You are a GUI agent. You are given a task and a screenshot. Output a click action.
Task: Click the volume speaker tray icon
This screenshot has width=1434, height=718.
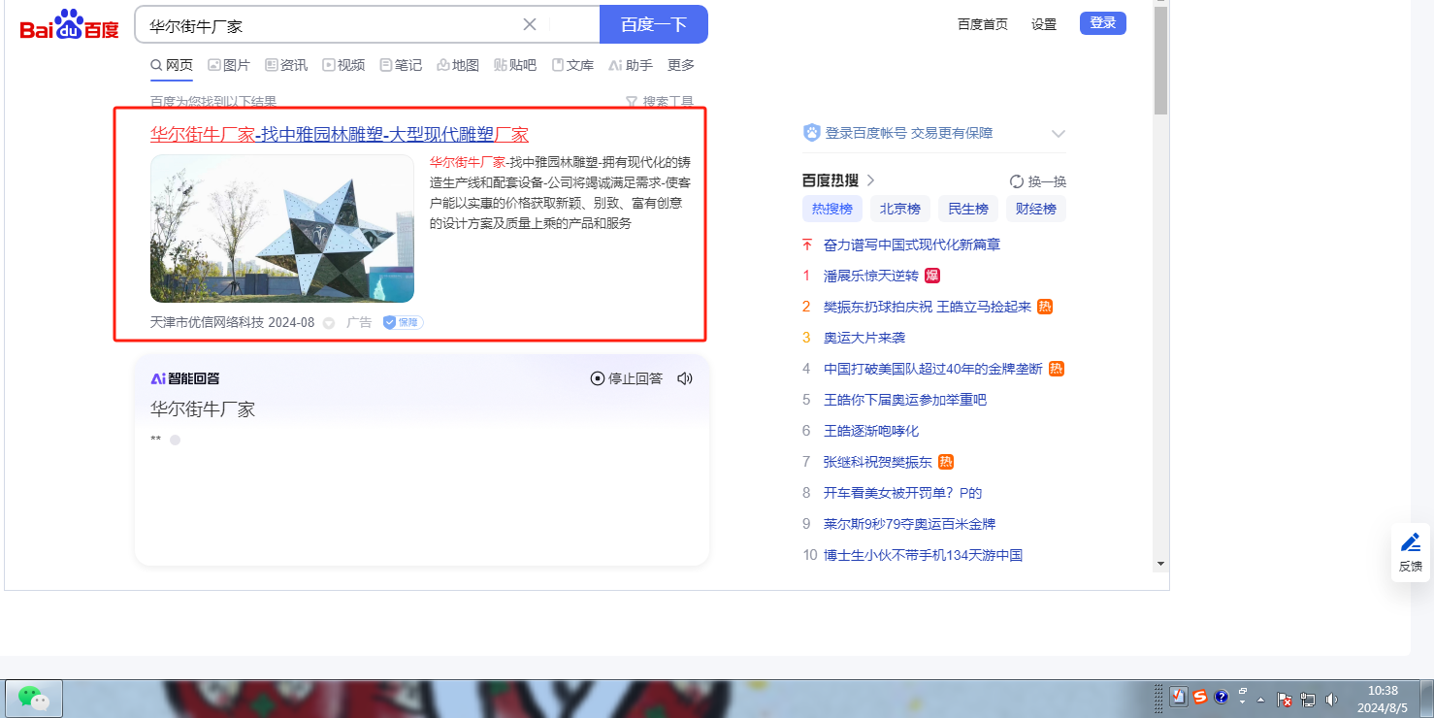pyautogui.click(x=1331, y=699)
